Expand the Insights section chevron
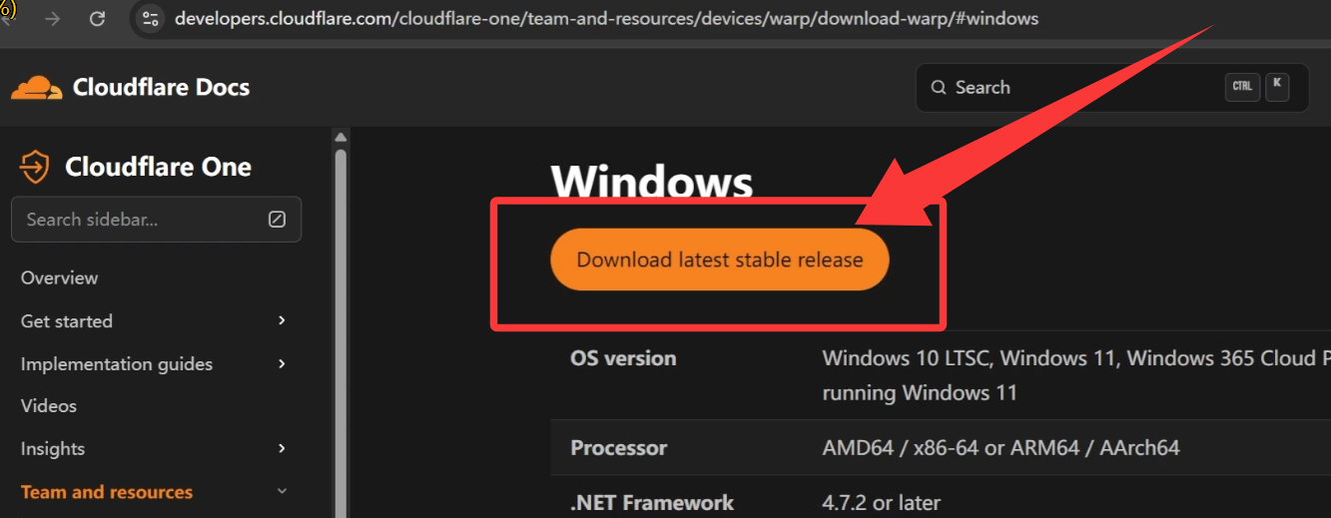This screenshot has width=1331, height=518. [282, 448]
